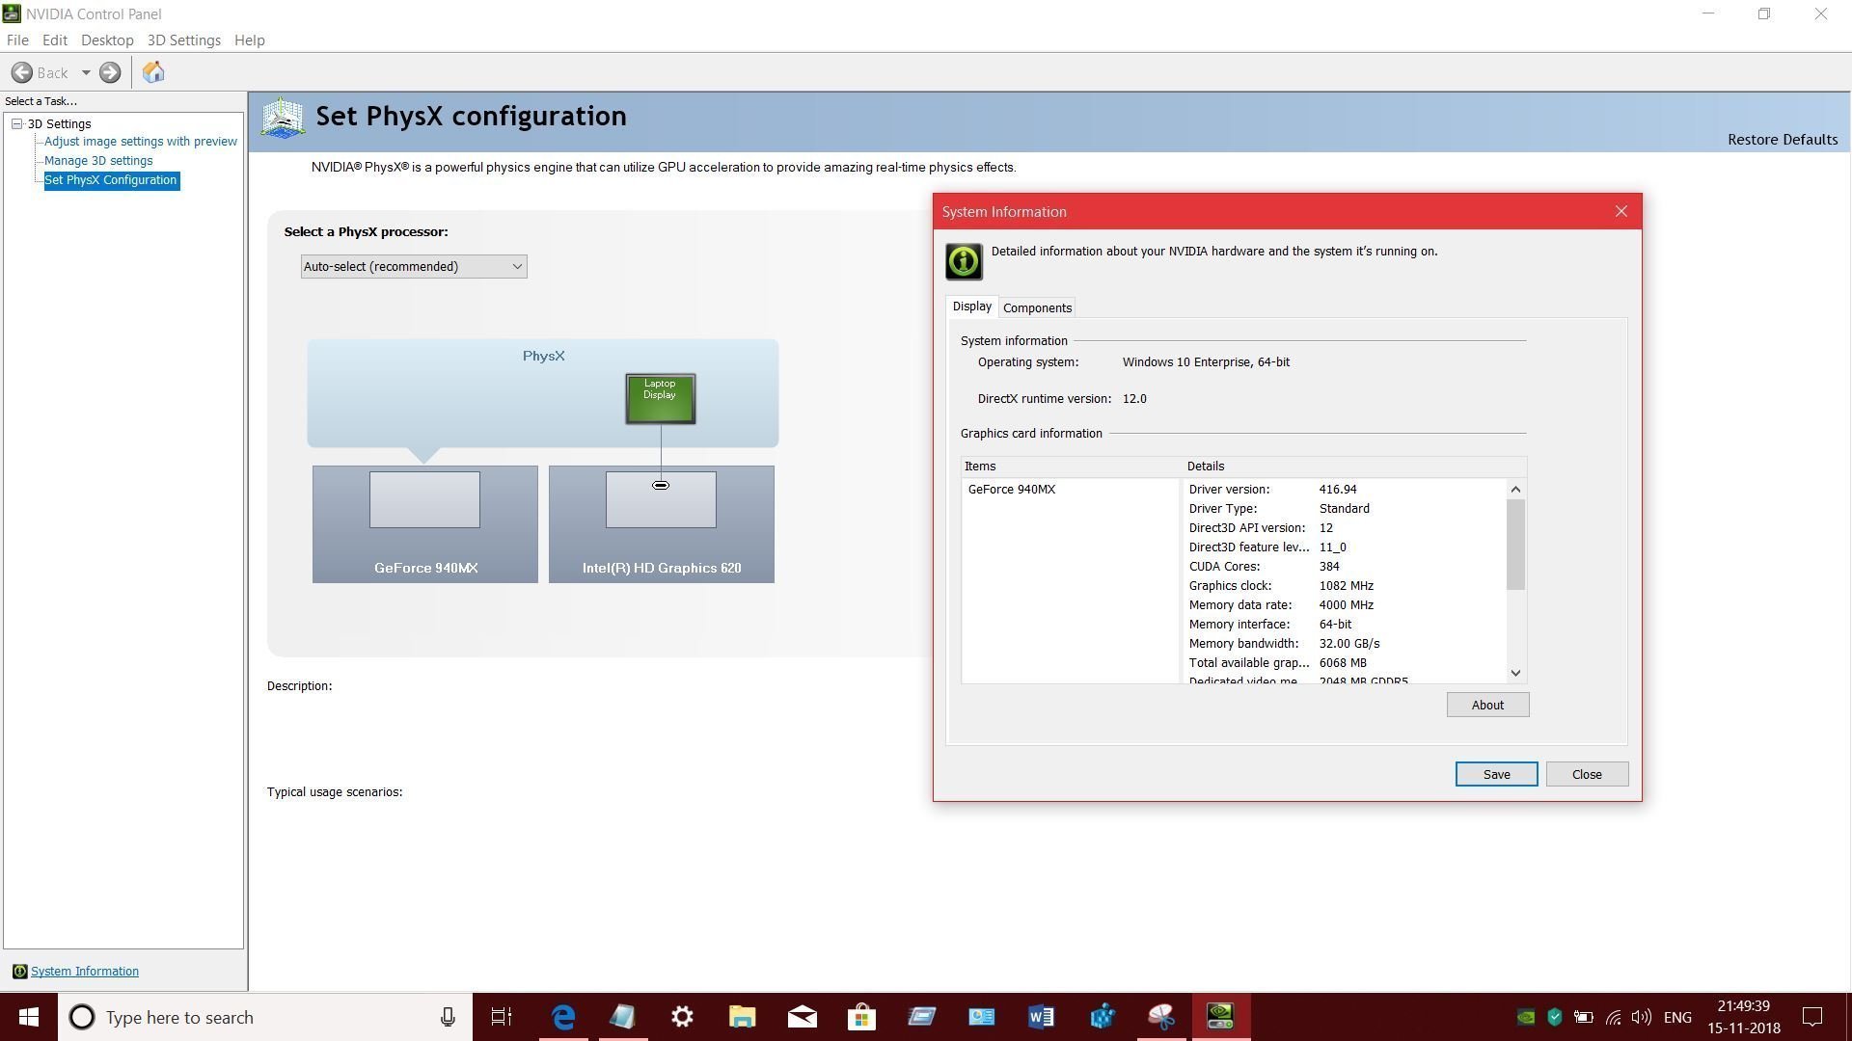Viewport: 1852px width, 1041px height.
Task: Open Microsoft Edge from the taskbar
Action: coord(562,1018)
